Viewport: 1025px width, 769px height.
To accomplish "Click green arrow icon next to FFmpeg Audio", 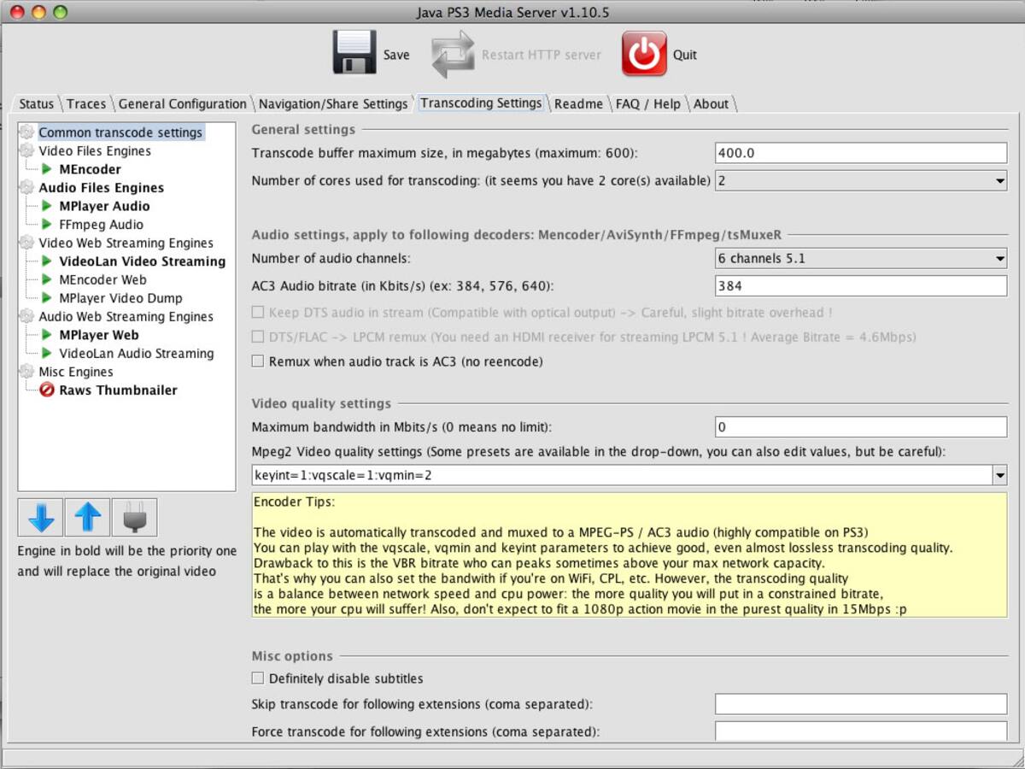I will 47,225.
